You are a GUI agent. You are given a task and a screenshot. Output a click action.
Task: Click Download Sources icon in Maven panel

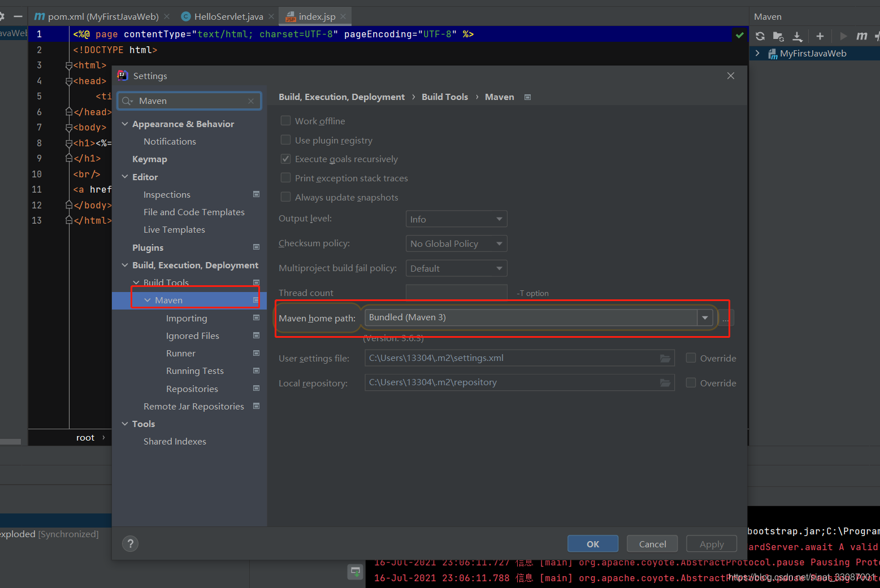[x=797, y=36]
